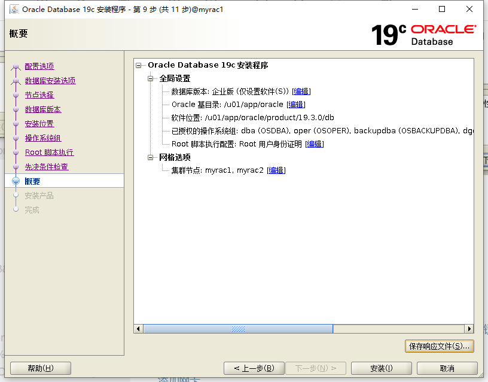The height and width of the screenshot is (382, 488).
Task: Open the Root 脚本执行 step
Action: coord(50,152)
